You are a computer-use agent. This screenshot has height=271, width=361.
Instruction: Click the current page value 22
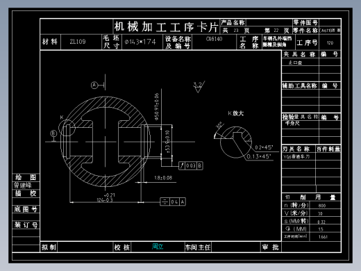[x=276, y=31]
